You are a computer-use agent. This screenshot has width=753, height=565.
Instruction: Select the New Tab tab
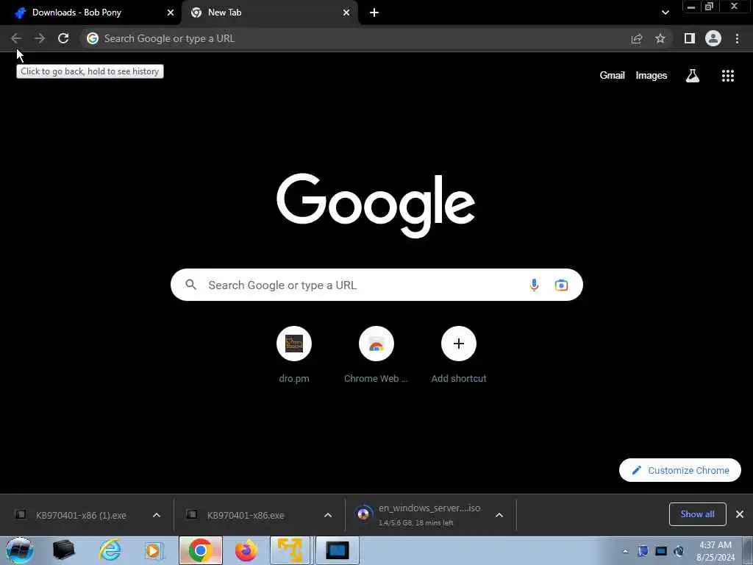pyautogui.click(x=269, y=13)
